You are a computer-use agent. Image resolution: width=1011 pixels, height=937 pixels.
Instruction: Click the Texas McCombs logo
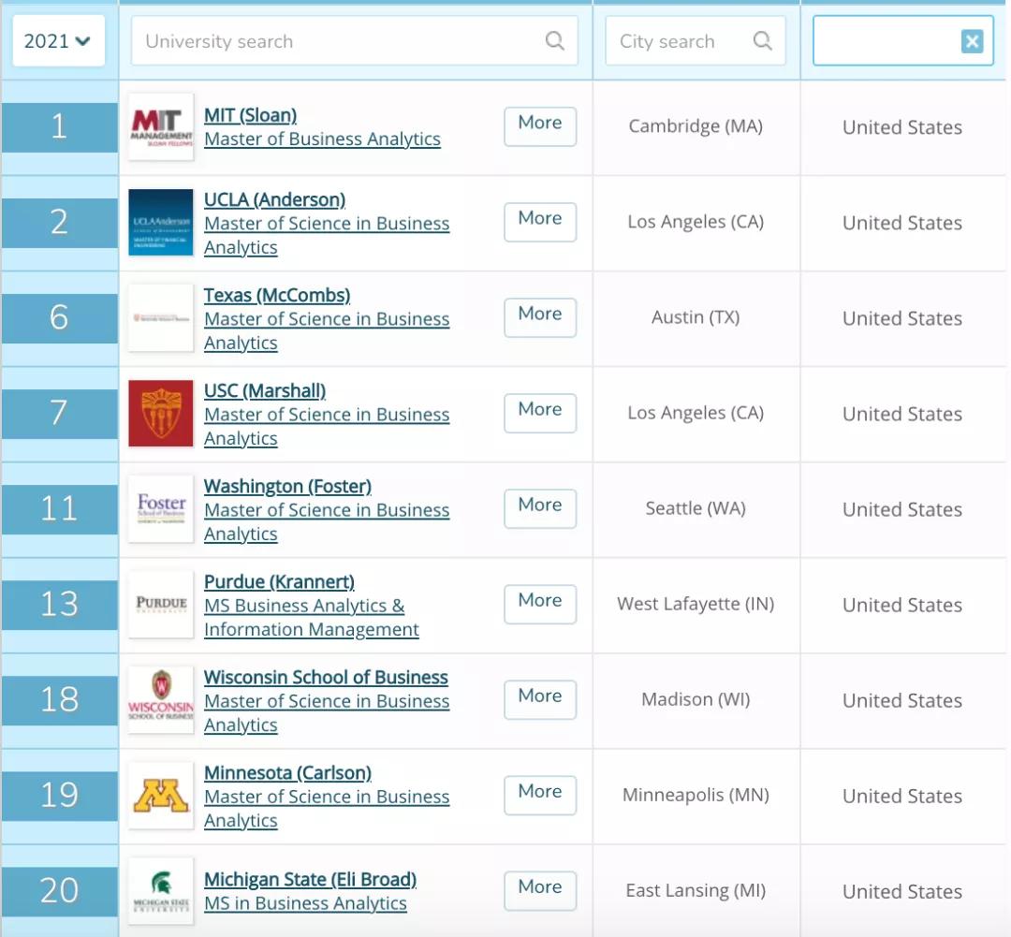(x=161, y=318)
